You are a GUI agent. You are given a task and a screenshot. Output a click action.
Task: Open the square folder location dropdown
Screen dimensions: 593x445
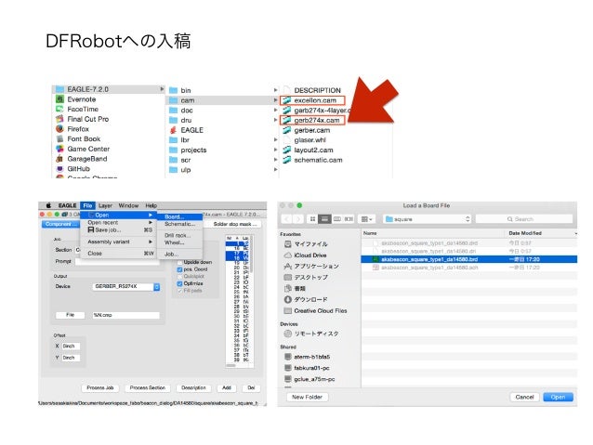pyautogui.click(x=428, y=219)
